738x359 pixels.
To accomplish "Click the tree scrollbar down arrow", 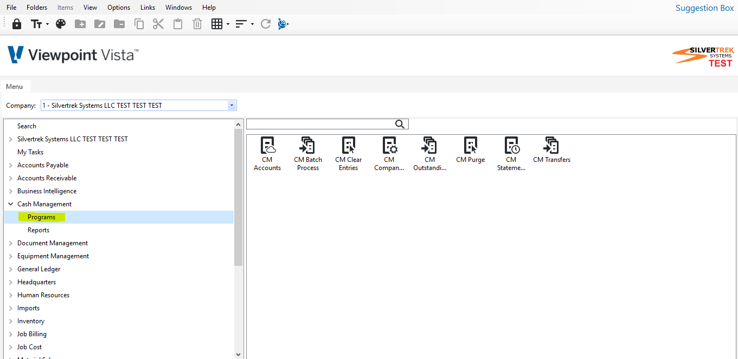I will pyautogui.click(x=239, y=354).
